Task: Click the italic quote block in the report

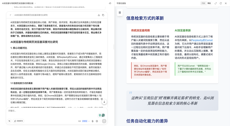Action: [x=172, y=101]
